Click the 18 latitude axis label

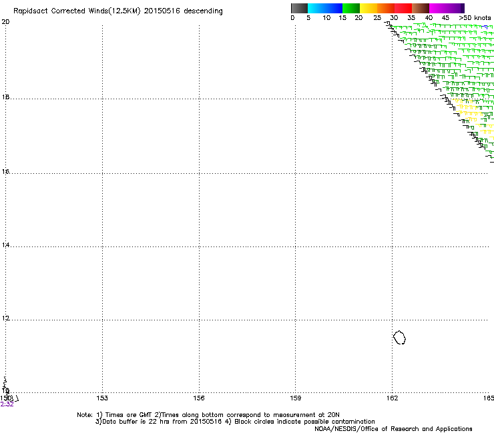(5, 97)
